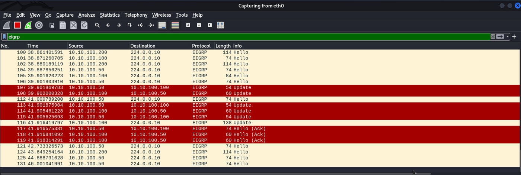Click the filter bookmark icon
This screenshot has height=175, width=521.
pyautogui.click(x=4, y=36)
